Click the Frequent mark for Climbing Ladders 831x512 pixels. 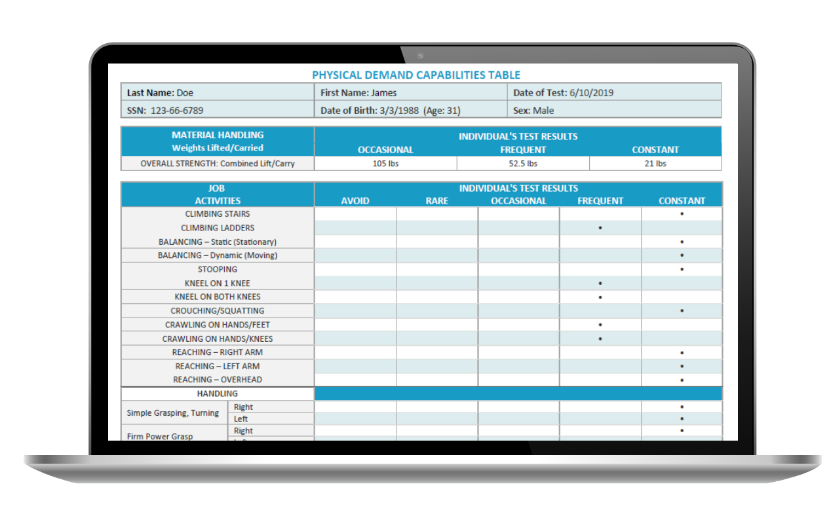click(x=600, y=228)
